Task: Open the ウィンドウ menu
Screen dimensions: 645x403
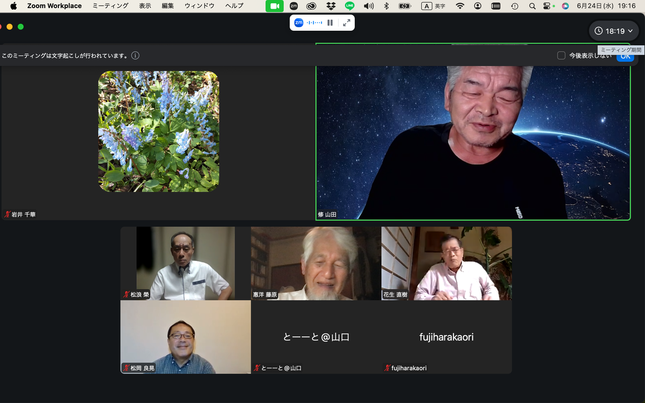Action: click(x=200, y=6)
